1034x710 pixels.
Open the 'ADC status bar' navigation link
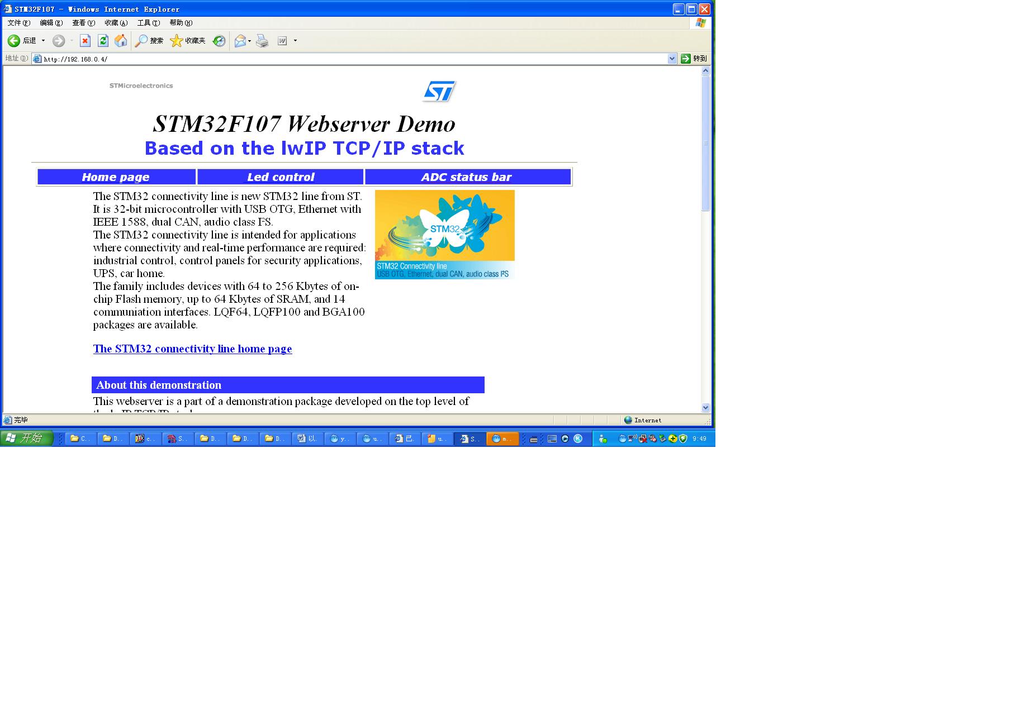pyautogui.click(x=466, y=177)
